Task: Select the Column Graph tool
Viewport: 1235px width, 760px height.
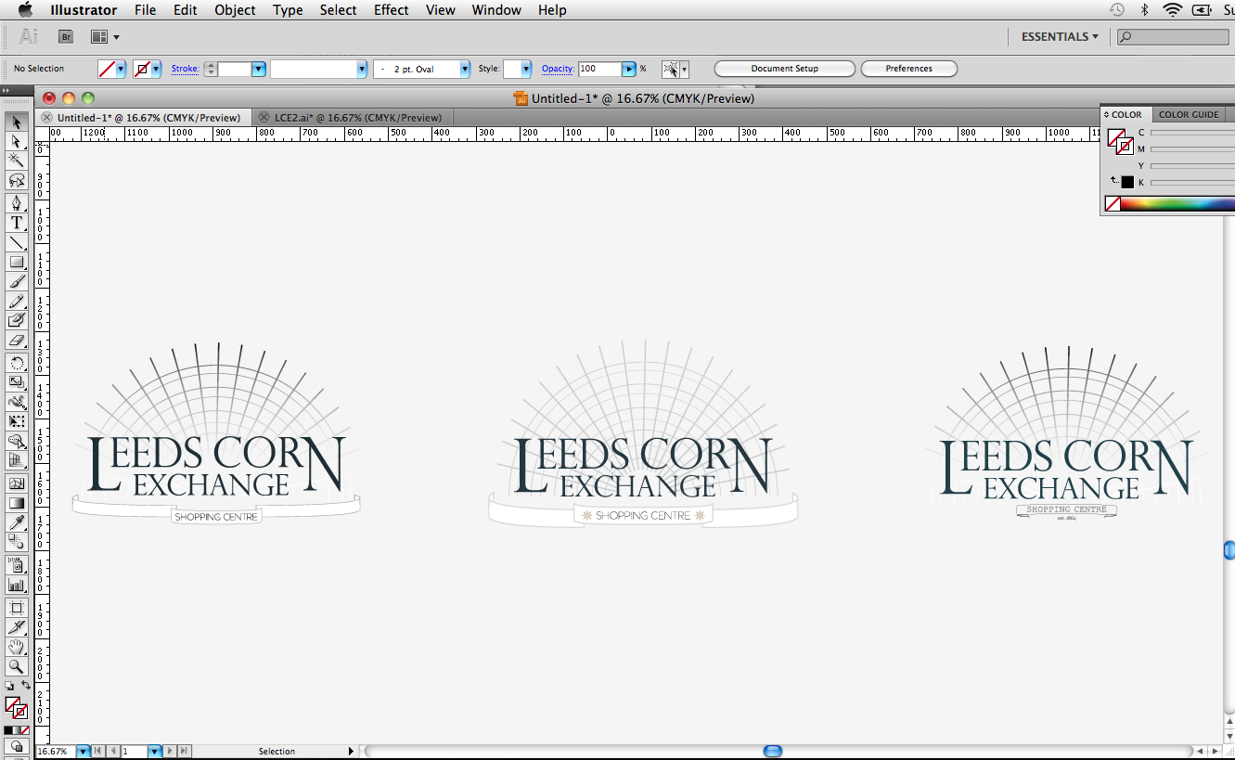Action: (x=17, y=585)
